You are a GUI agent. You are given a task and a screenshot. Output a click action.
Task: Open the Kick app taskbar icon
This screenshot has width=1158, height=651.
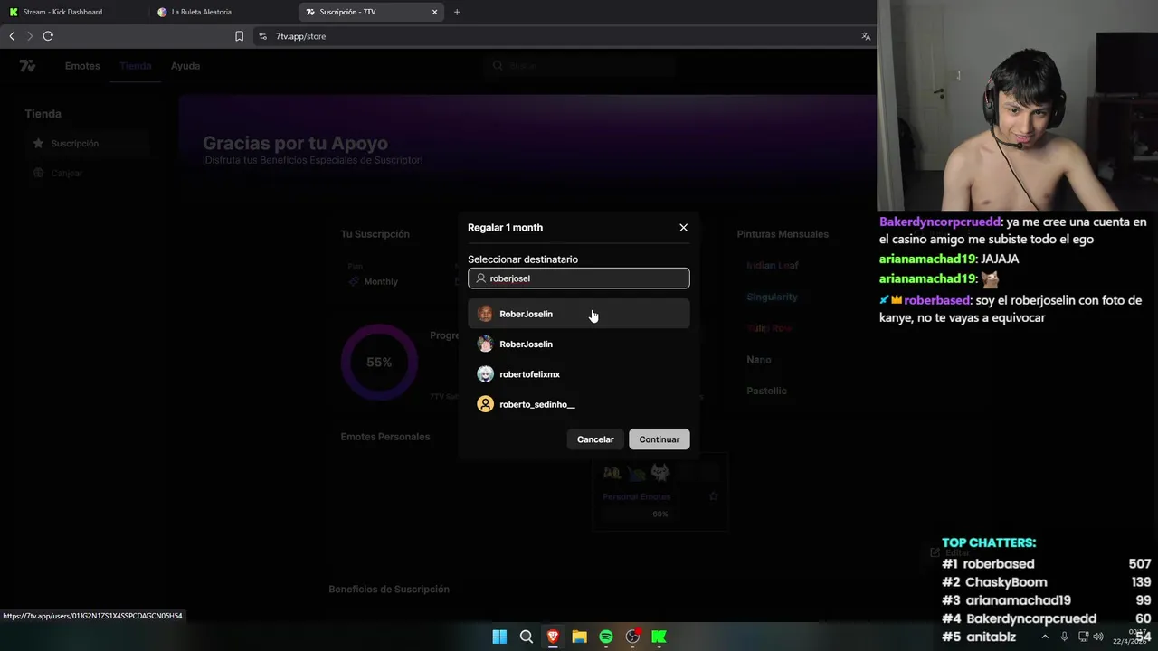pyautogui.click(x=660, y=637)
